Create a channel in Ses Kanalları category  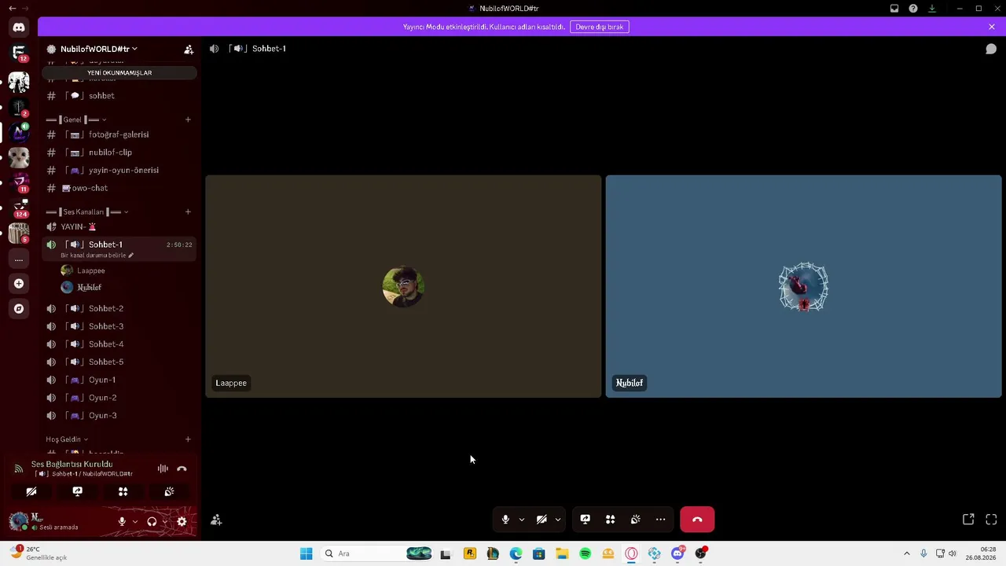tap(188, 212)
